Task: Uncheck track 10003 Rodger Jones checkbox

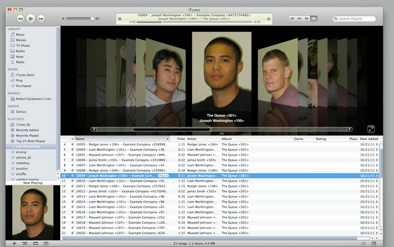Action: (x=73, y=144)
